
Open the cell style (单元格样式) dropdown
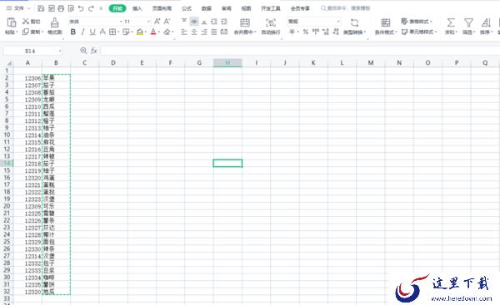click(419, 32)
